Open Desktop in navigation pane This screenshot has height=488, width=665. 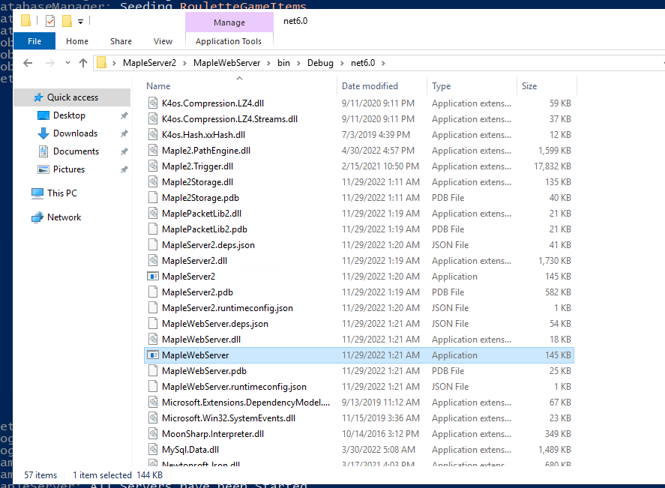69,115
